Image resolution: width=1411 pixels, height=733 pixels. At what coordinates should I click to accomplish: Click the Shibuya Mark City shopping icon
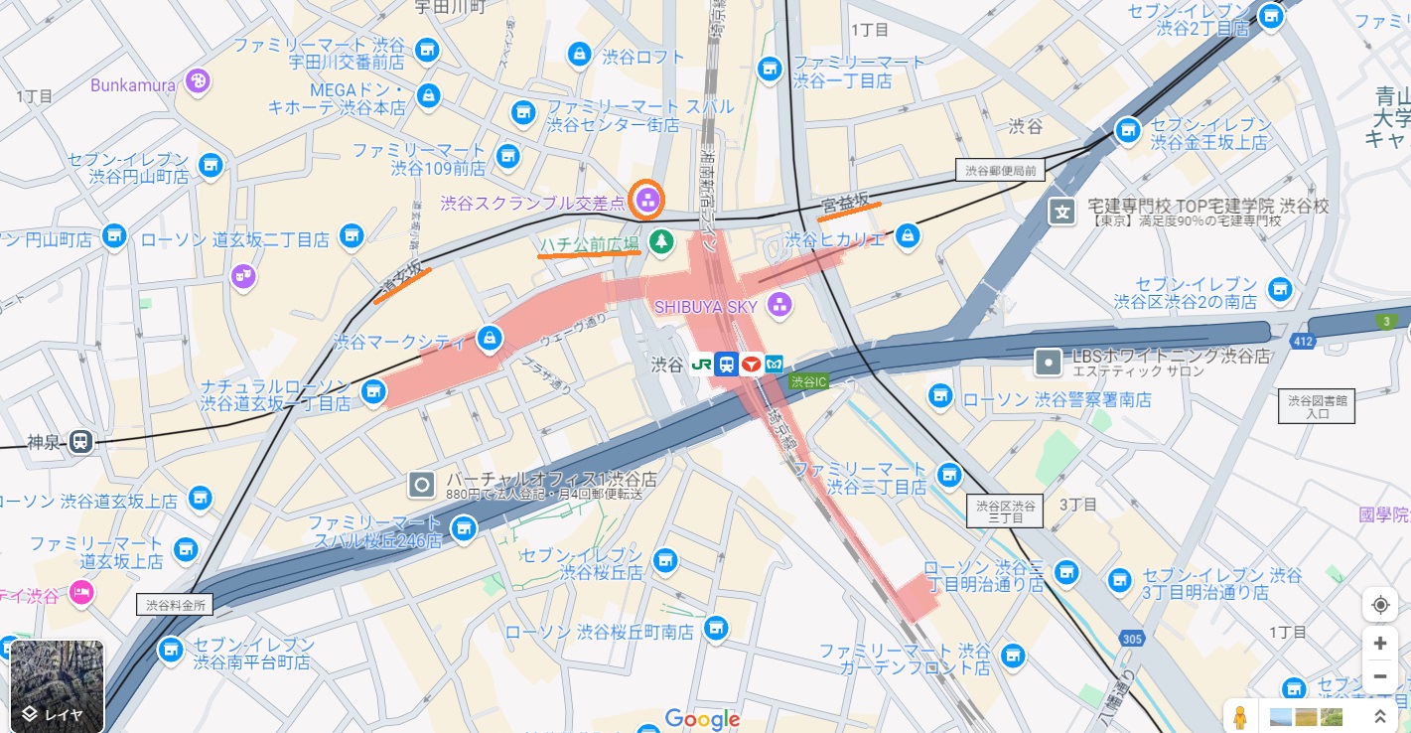tap(488, 339)
